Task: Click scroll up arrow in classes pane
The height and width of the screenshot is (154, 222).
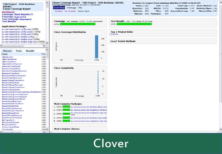Action: click(x=47, y=49)
